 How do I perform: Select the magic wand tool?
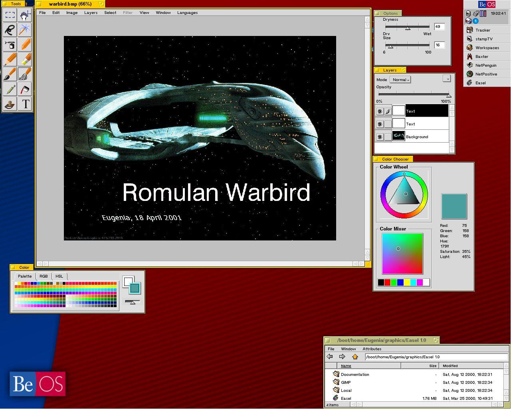point(25,30)
